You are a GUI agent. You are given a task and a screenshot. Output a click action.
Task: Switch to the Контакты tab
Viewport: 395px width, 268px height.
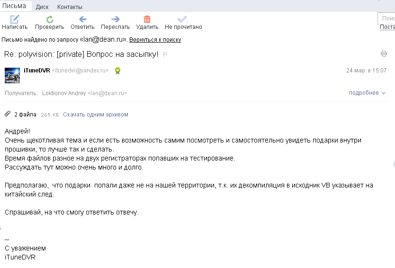70,7
